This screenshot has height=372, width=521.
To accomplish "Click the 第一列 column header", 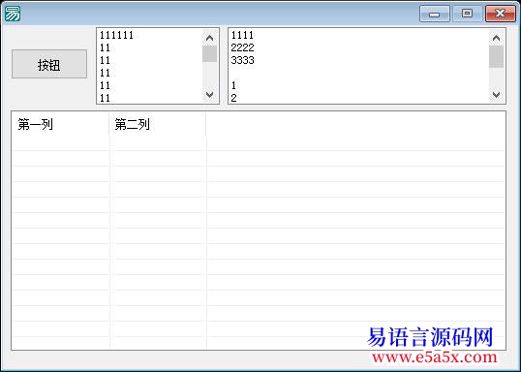I will point(60,125).
